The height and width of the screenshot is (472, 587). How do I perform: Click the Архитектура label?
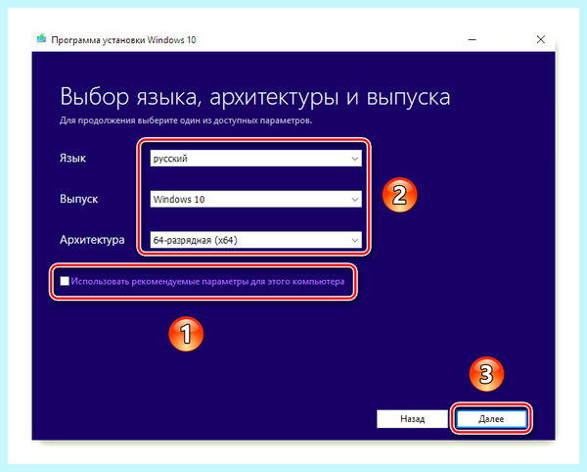point(92,240)
